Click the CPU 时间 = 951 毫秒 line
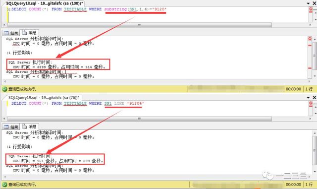Image resolution: width=317 pixels, height=189 pixels. click(x=58, y=161)
